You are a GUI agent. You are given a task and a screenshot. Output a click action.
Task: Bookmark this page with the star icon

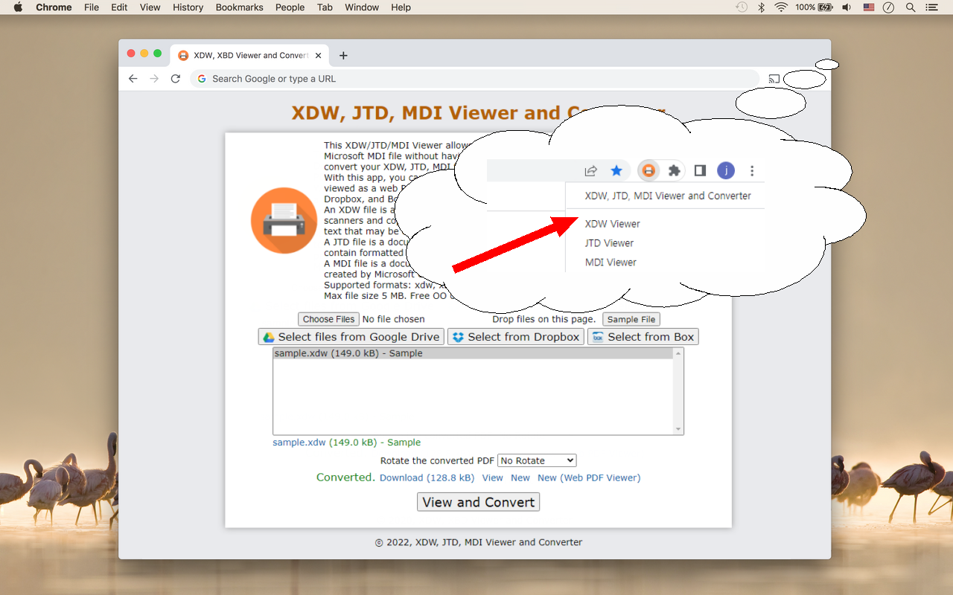(x=616, y=170)
